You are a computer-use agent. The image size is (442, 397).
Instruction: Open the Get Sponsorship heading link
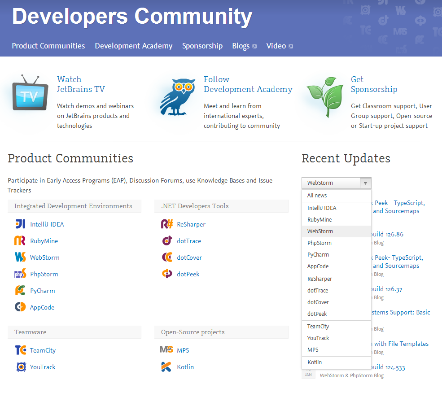tap(374, 84)
